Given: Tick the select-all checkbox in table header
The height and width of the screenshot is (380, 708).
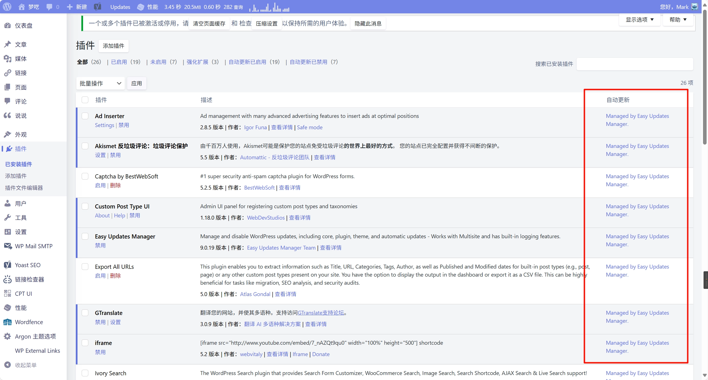Looking at the screenshot, I should (85, 100).
